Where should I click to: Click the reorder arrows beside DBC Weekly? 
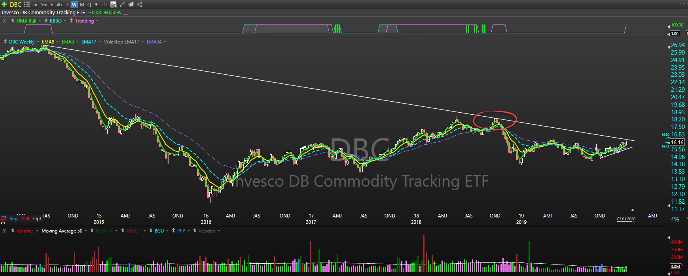pos(5,42)
